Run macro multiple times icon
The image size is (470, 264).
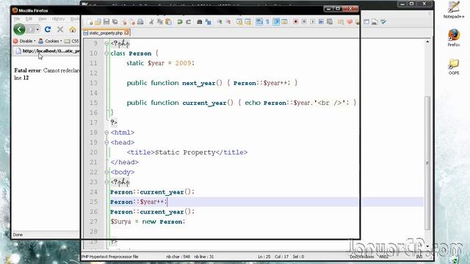(321, 22)
